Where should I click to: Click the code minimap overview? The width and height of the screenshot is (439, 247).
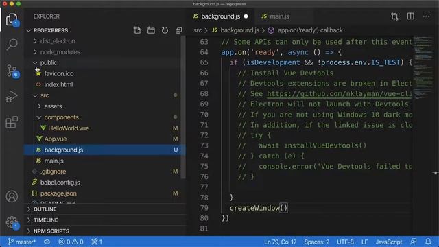click(423, 67)
